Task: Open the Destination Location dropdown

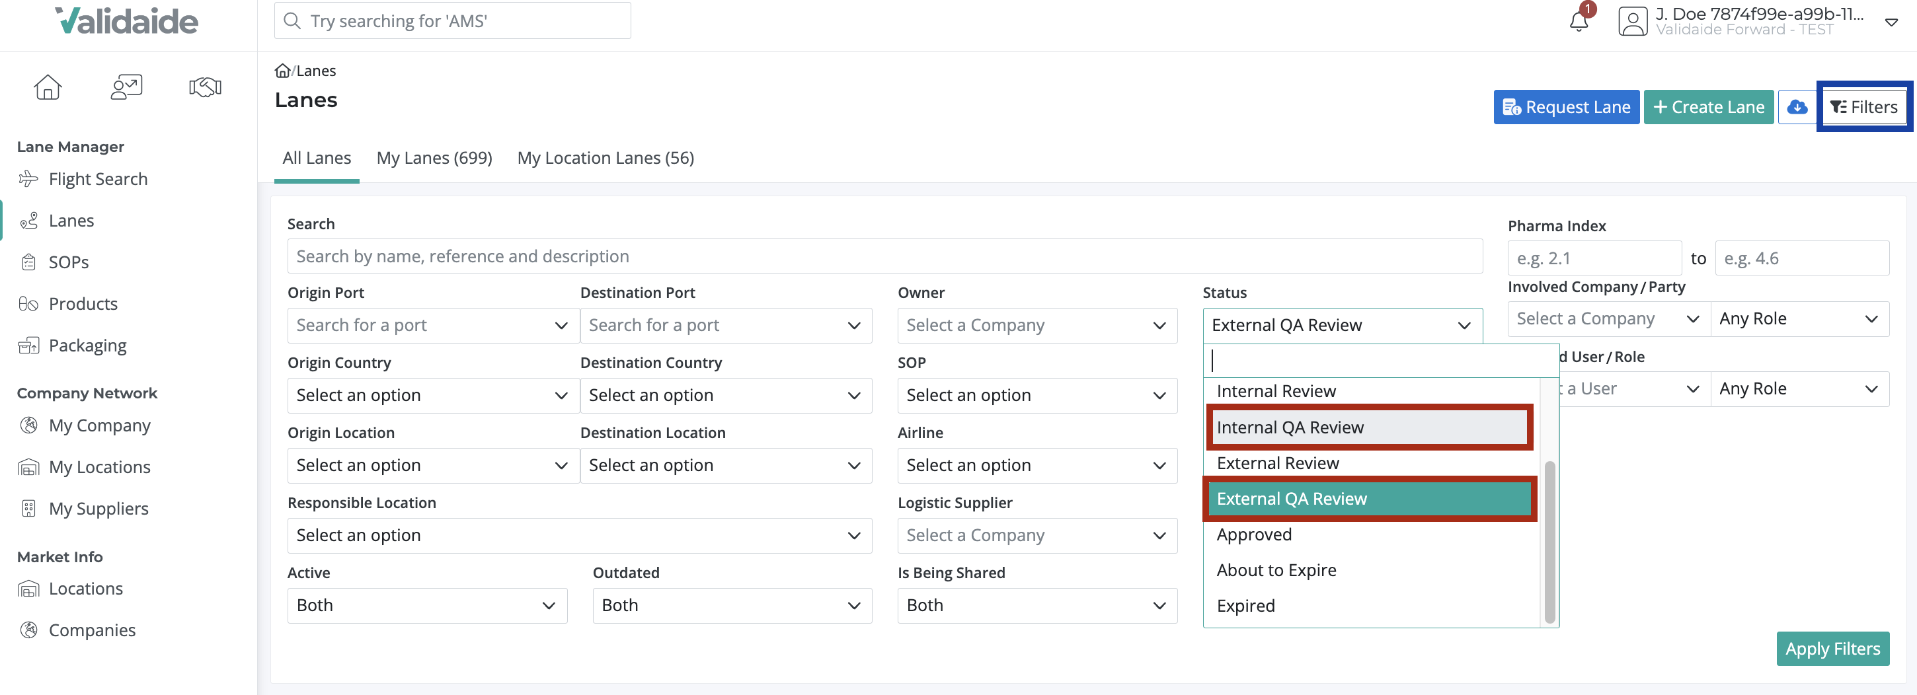Action: (x=726, y=466)
